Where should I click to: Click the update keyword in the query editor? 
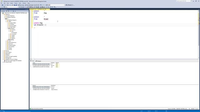[36, 23]
